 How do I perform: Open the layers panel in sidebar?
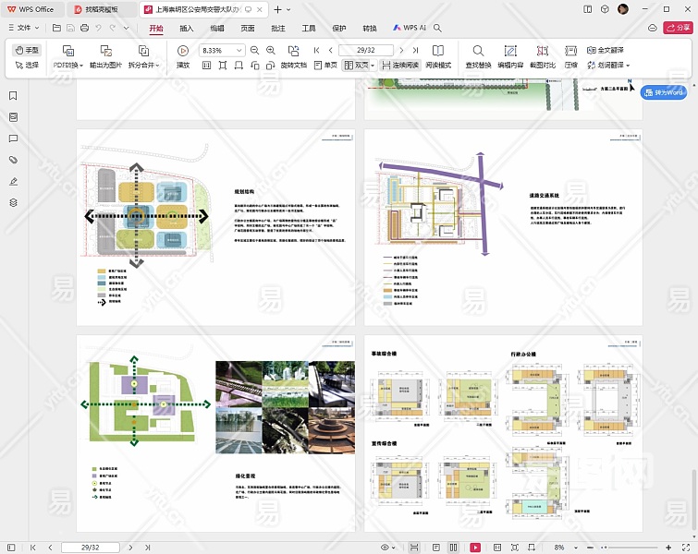(13, 202)
